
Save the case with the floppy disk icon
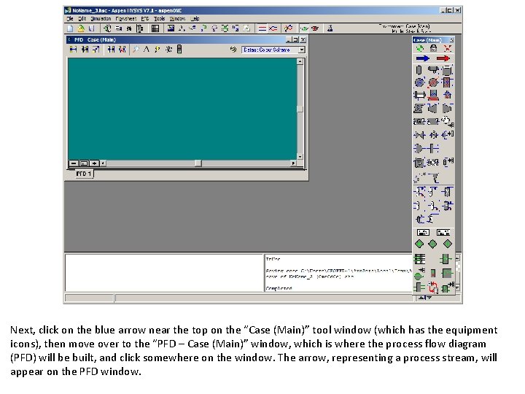point(91,28)
